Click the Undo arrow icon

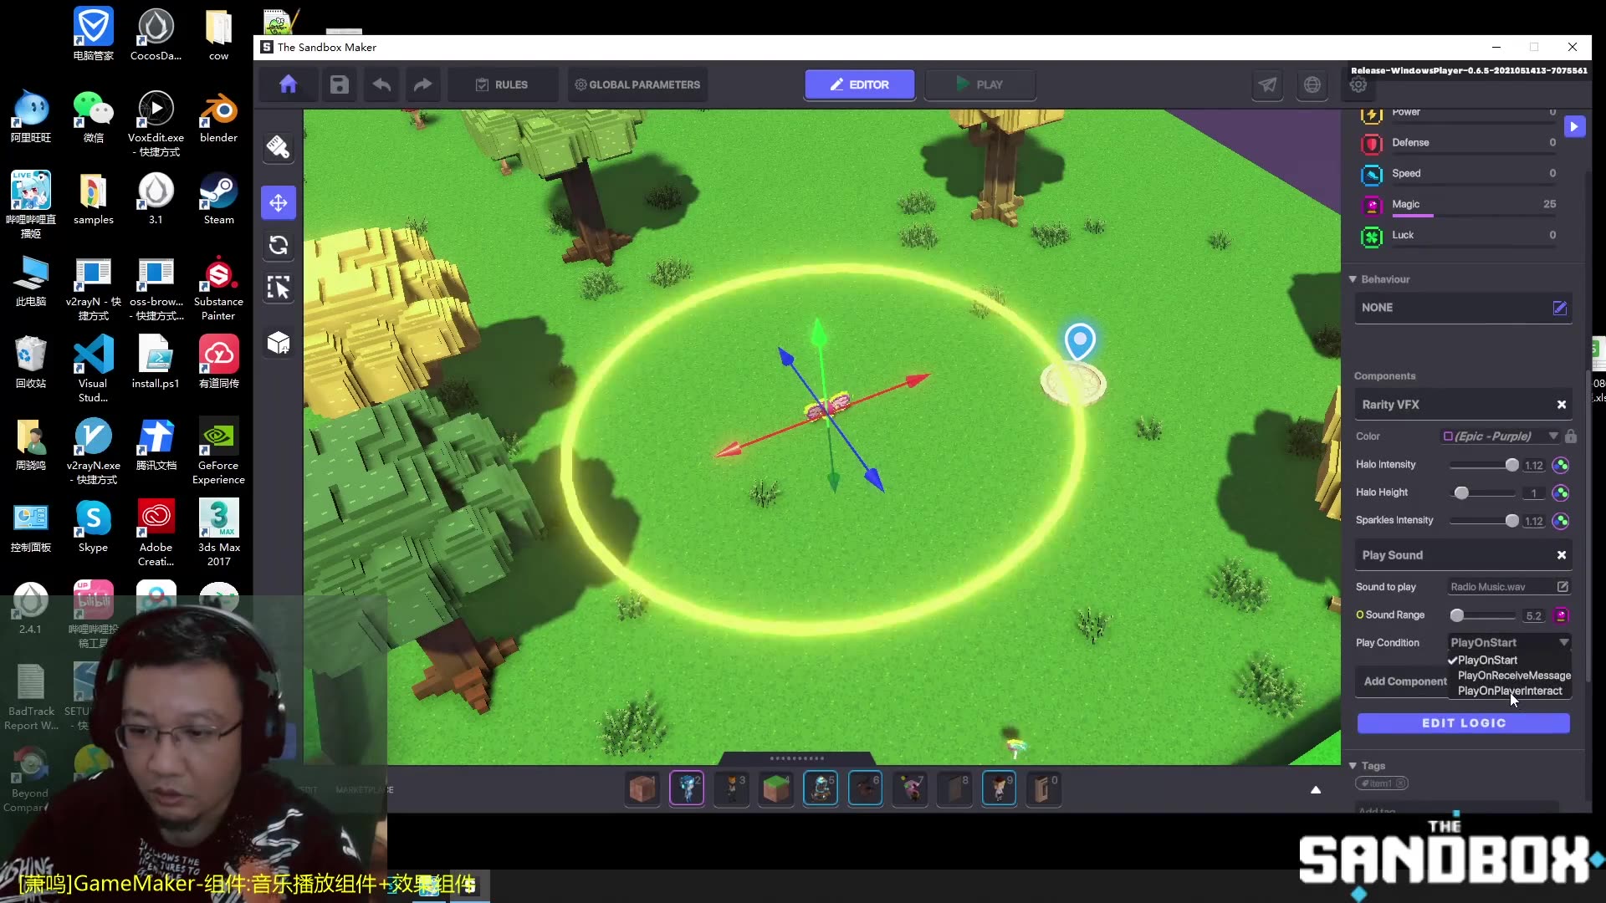tap(381, 84)
